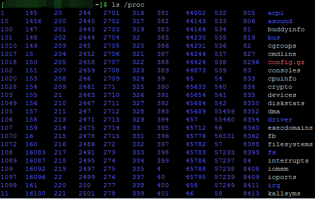
Task: Select process ID '57249'
Action: click(x=225, y=186)
